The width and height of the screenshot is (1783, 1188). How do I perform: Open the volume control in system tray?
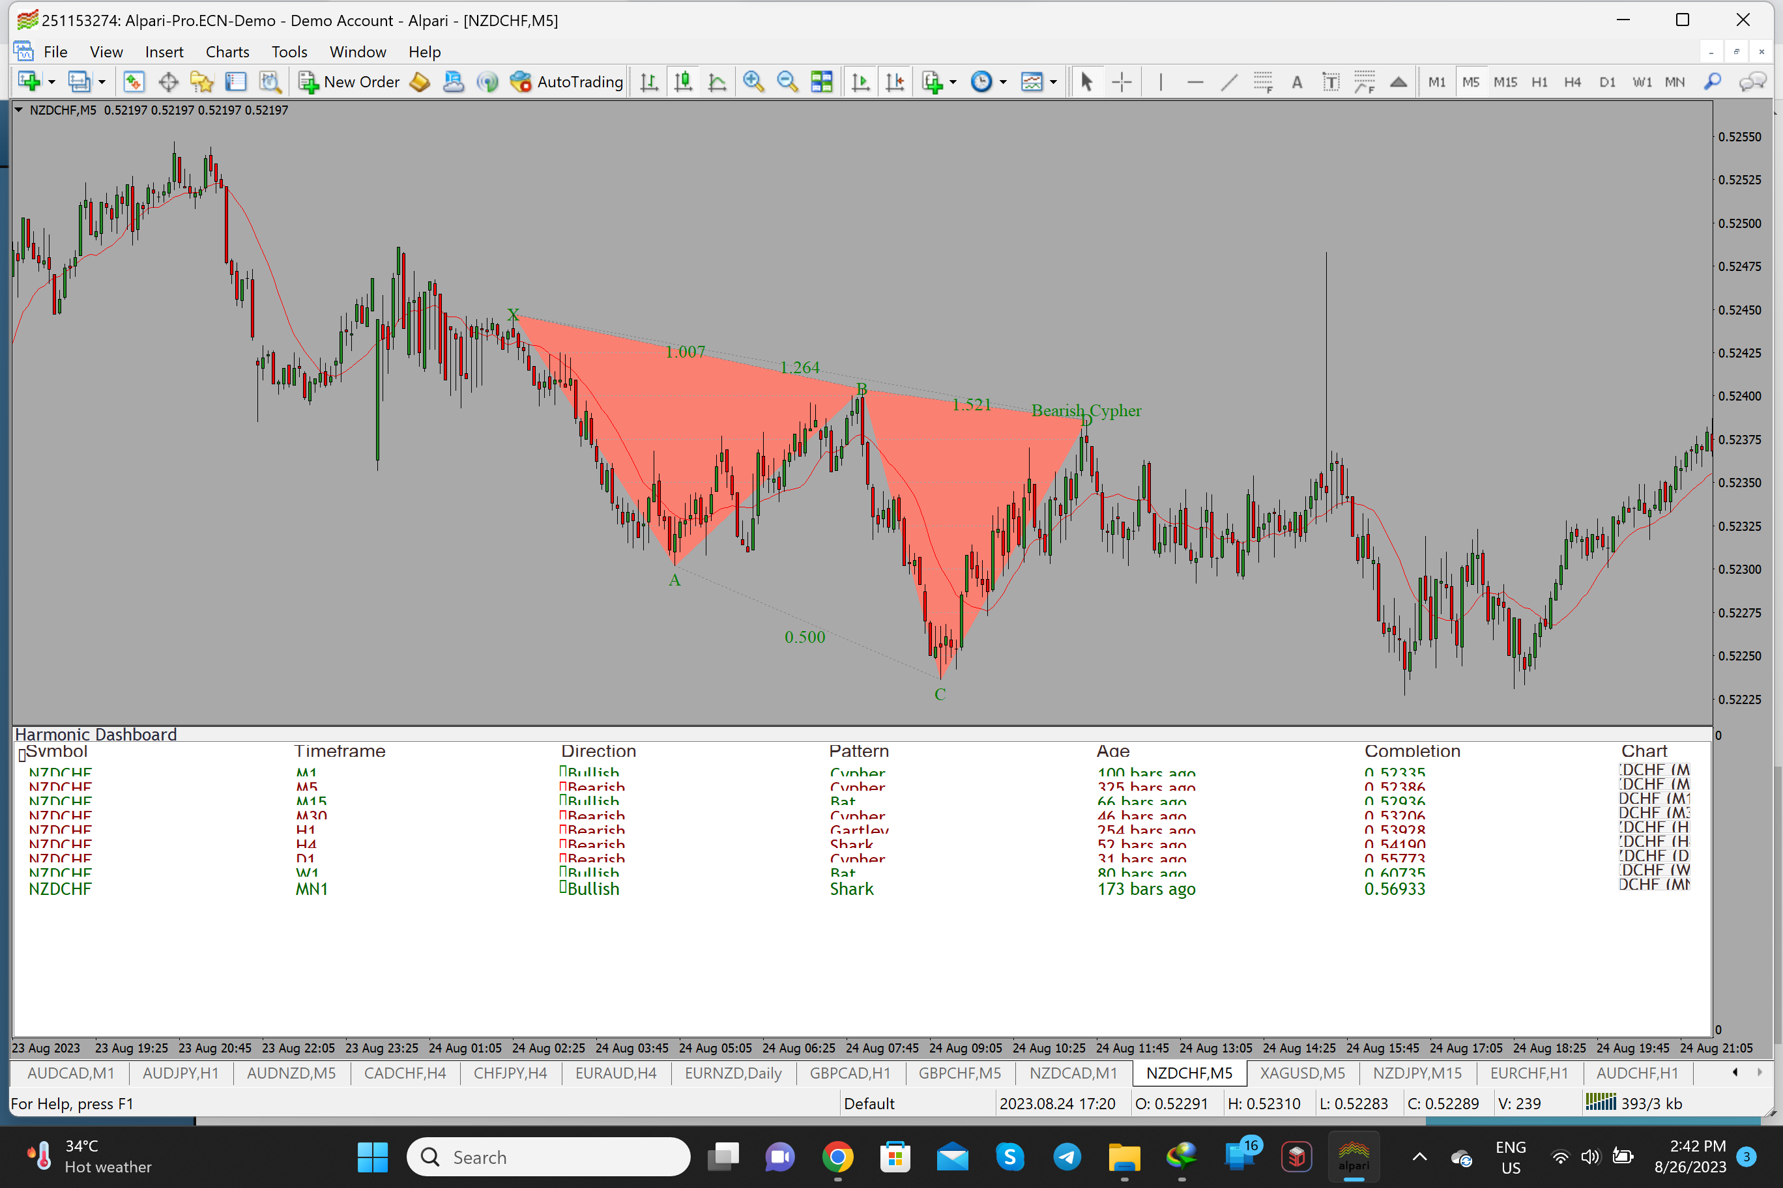pos(1591,1157)
